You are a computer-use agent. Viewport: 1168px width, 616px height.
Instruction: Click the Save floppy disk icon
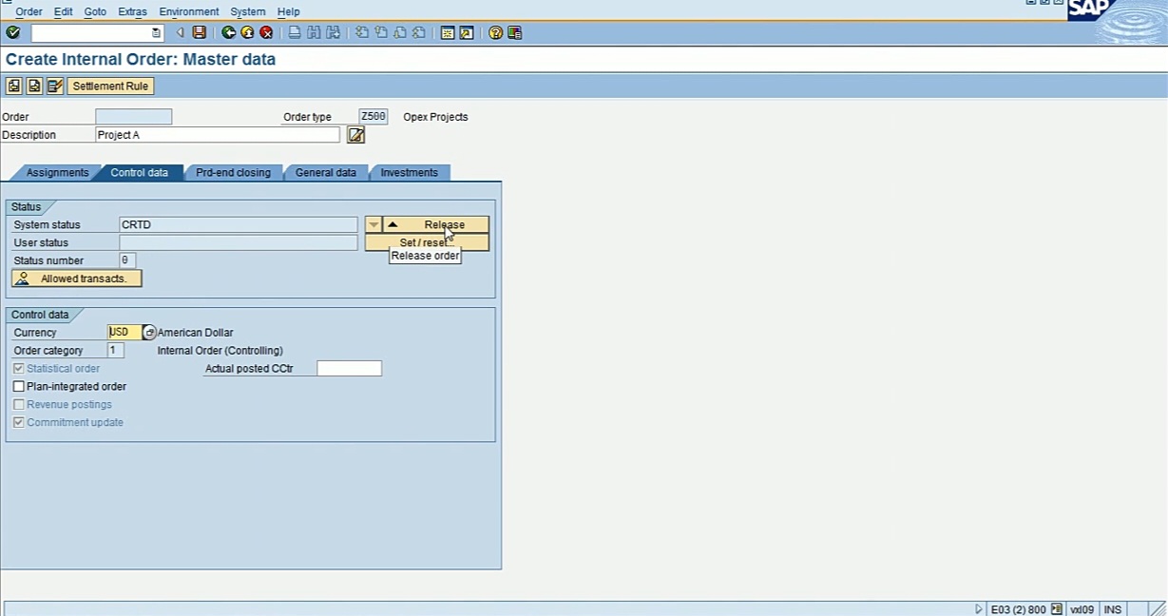coord(199,32)
